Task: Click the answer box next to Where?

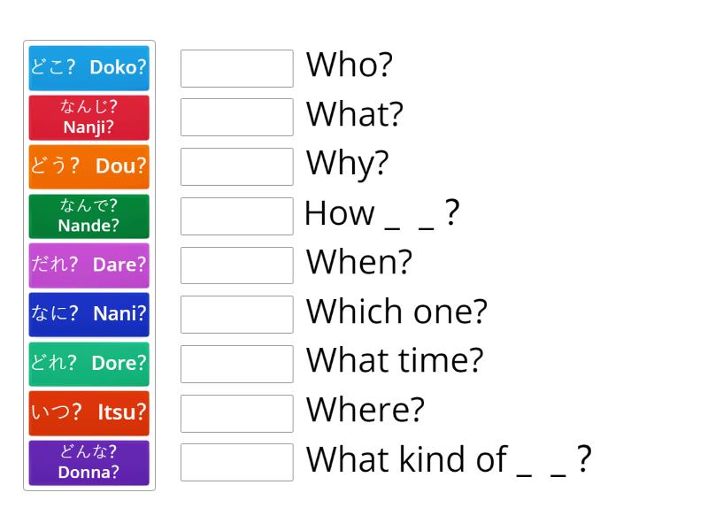Action: tap(236, 412)
